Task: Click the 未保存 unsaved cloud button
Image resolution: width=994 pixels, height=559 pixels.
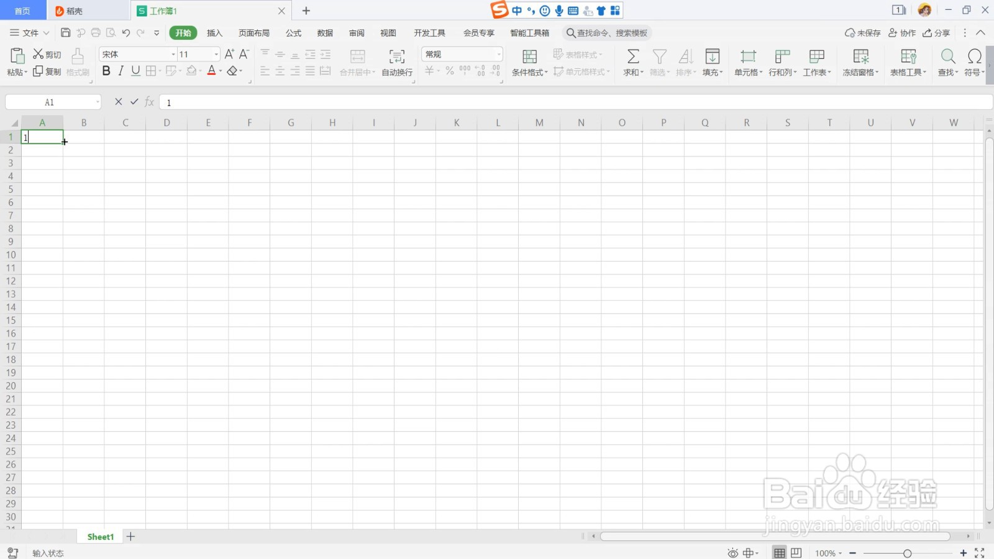Action: coord(862,33)
